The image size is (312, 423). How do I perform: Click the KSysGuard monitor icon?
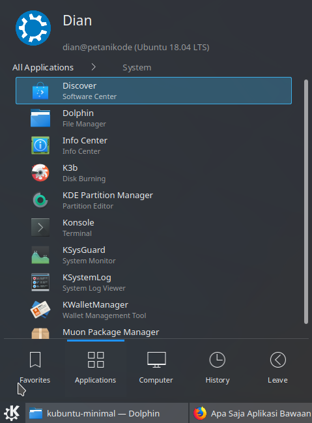click(40, 255)
